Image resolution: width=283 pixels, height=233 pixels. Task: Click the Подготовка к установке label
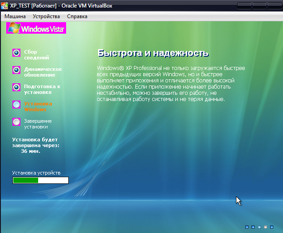[42, 89]
